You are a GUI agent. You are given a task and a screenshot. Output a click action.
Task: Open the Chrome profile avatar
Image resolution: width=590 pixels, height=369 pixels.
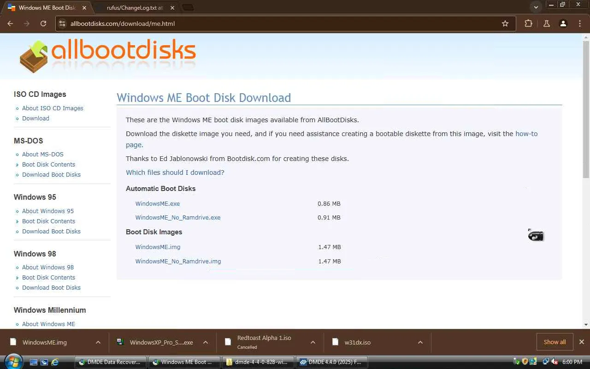click(x=563, y=24)
